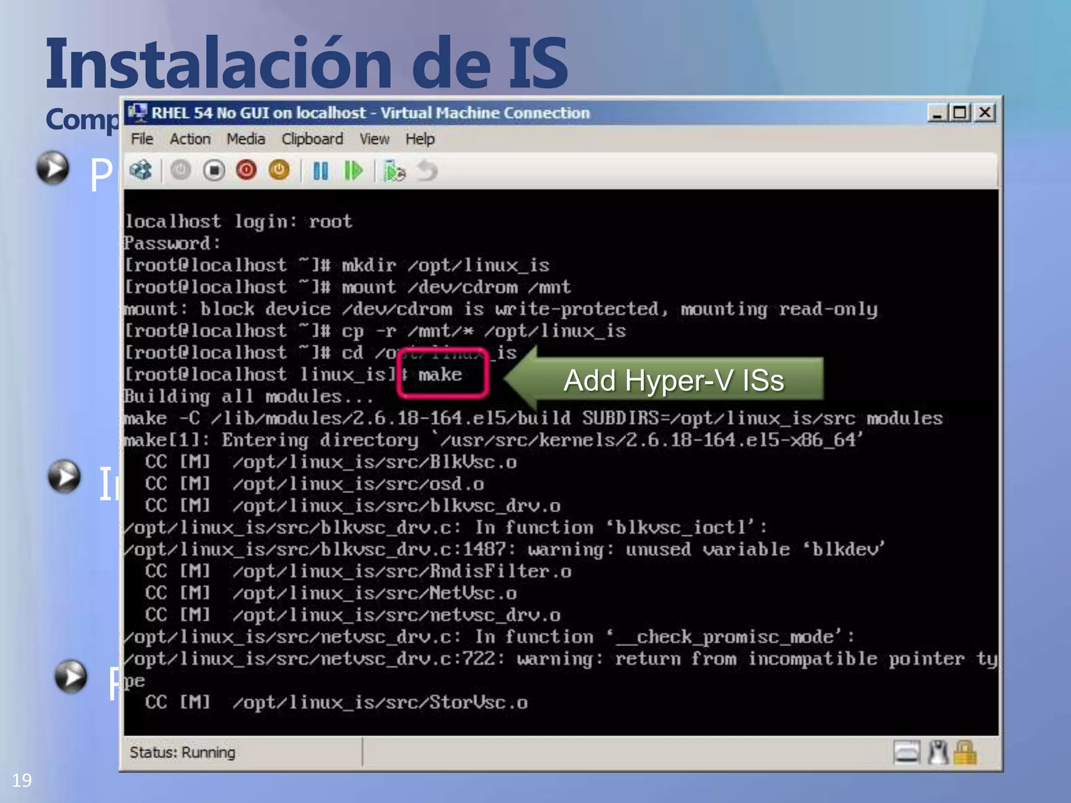Click the 'blkvsc_drv.o' compile output line

click(352, 506)
